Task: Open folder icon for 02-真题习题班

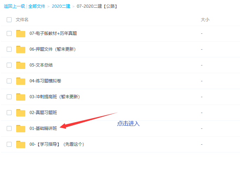Action: coord(21,113)
